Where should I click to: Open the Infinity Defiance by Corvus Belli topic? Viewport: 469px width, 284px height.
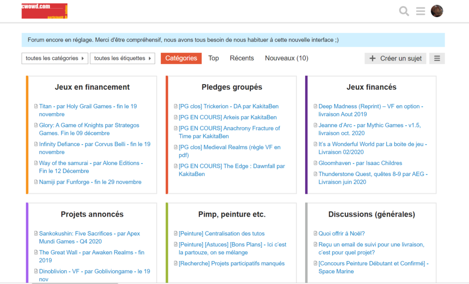[x=95, y=148]
